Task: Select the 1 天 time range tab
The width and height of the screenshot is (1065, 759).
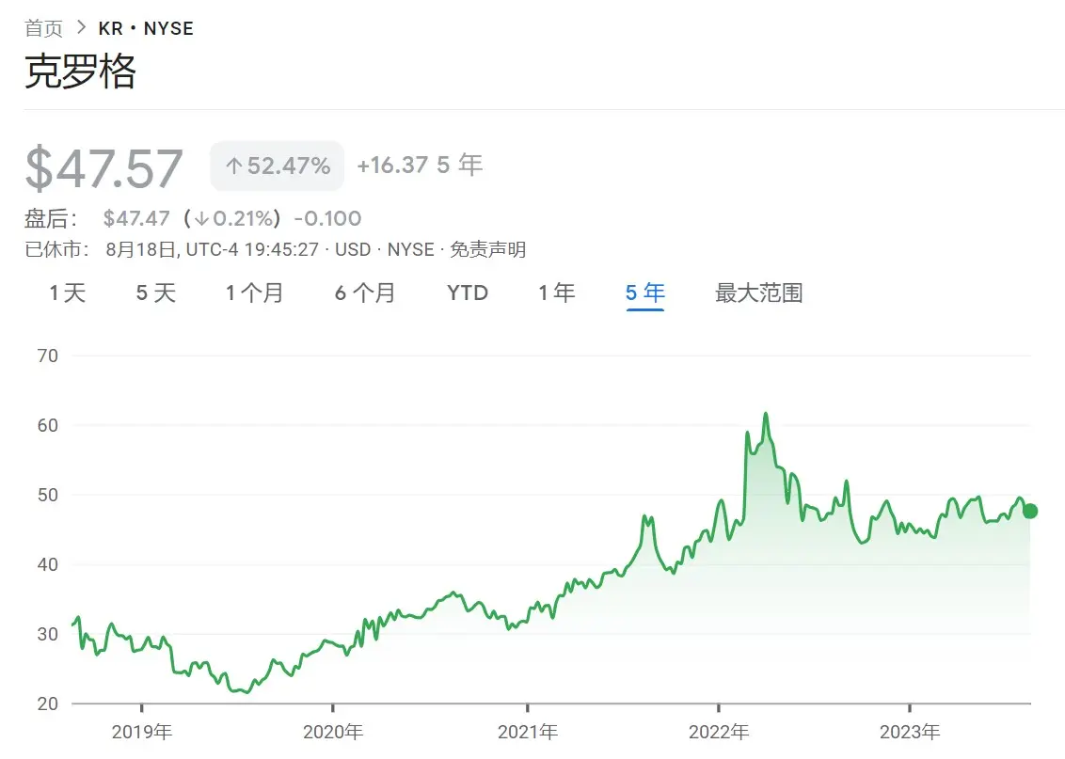Action: click(67, 293)
